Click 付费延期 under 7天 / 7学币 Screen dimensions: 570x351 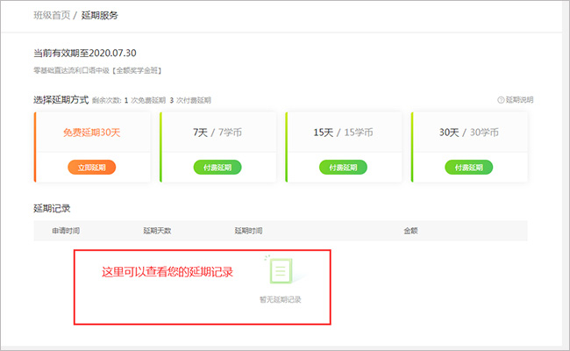[217, 167]
